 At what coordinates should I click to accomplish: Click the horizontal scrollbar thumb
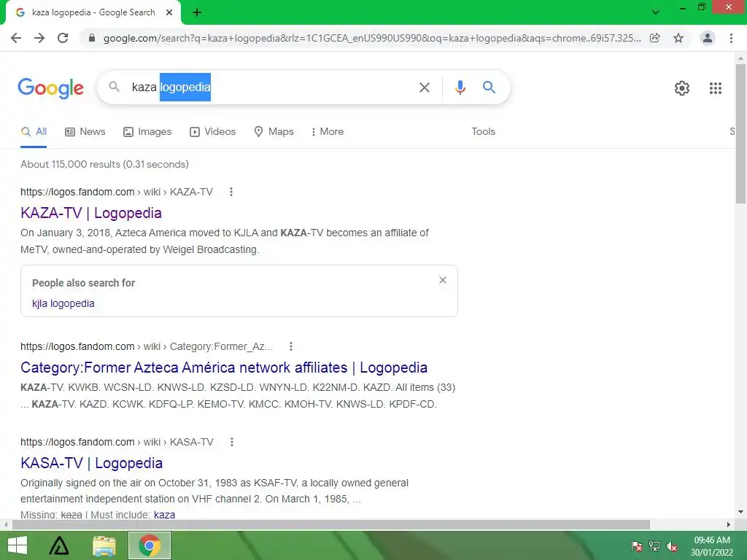331,525
